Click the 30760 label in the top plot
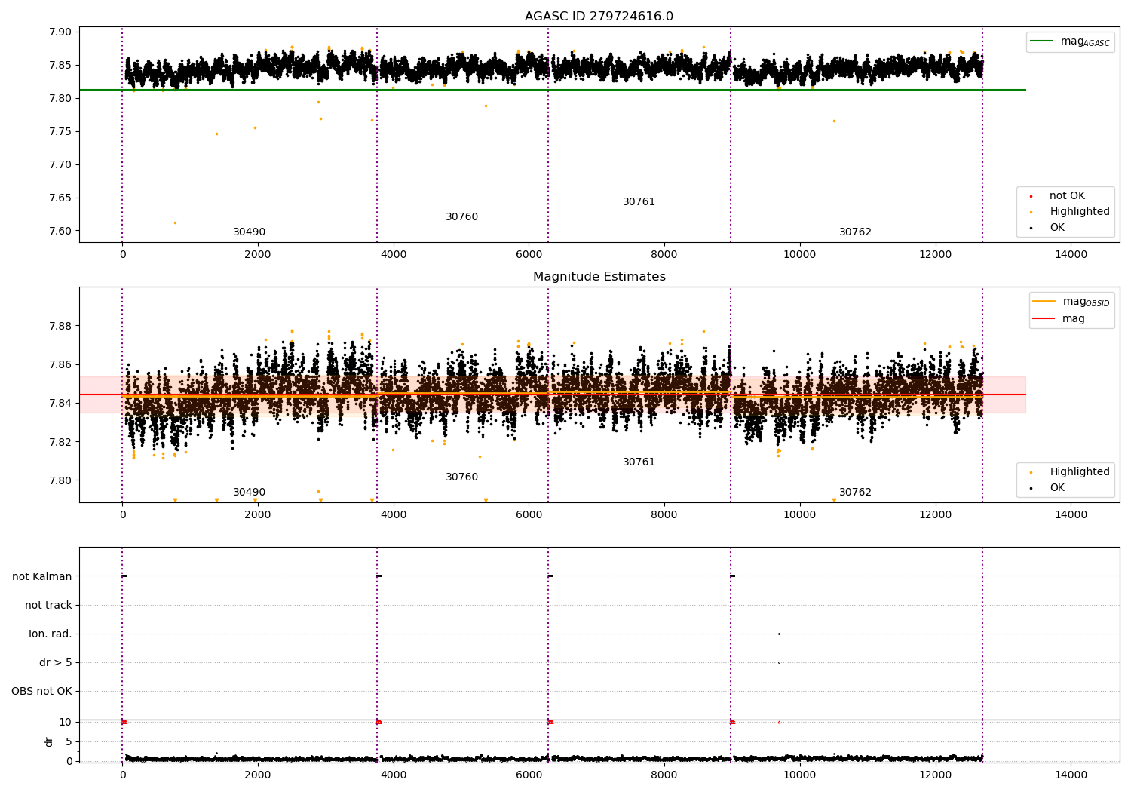The height and width of the screenshot is (792, 1131). (x=461, y=217)
